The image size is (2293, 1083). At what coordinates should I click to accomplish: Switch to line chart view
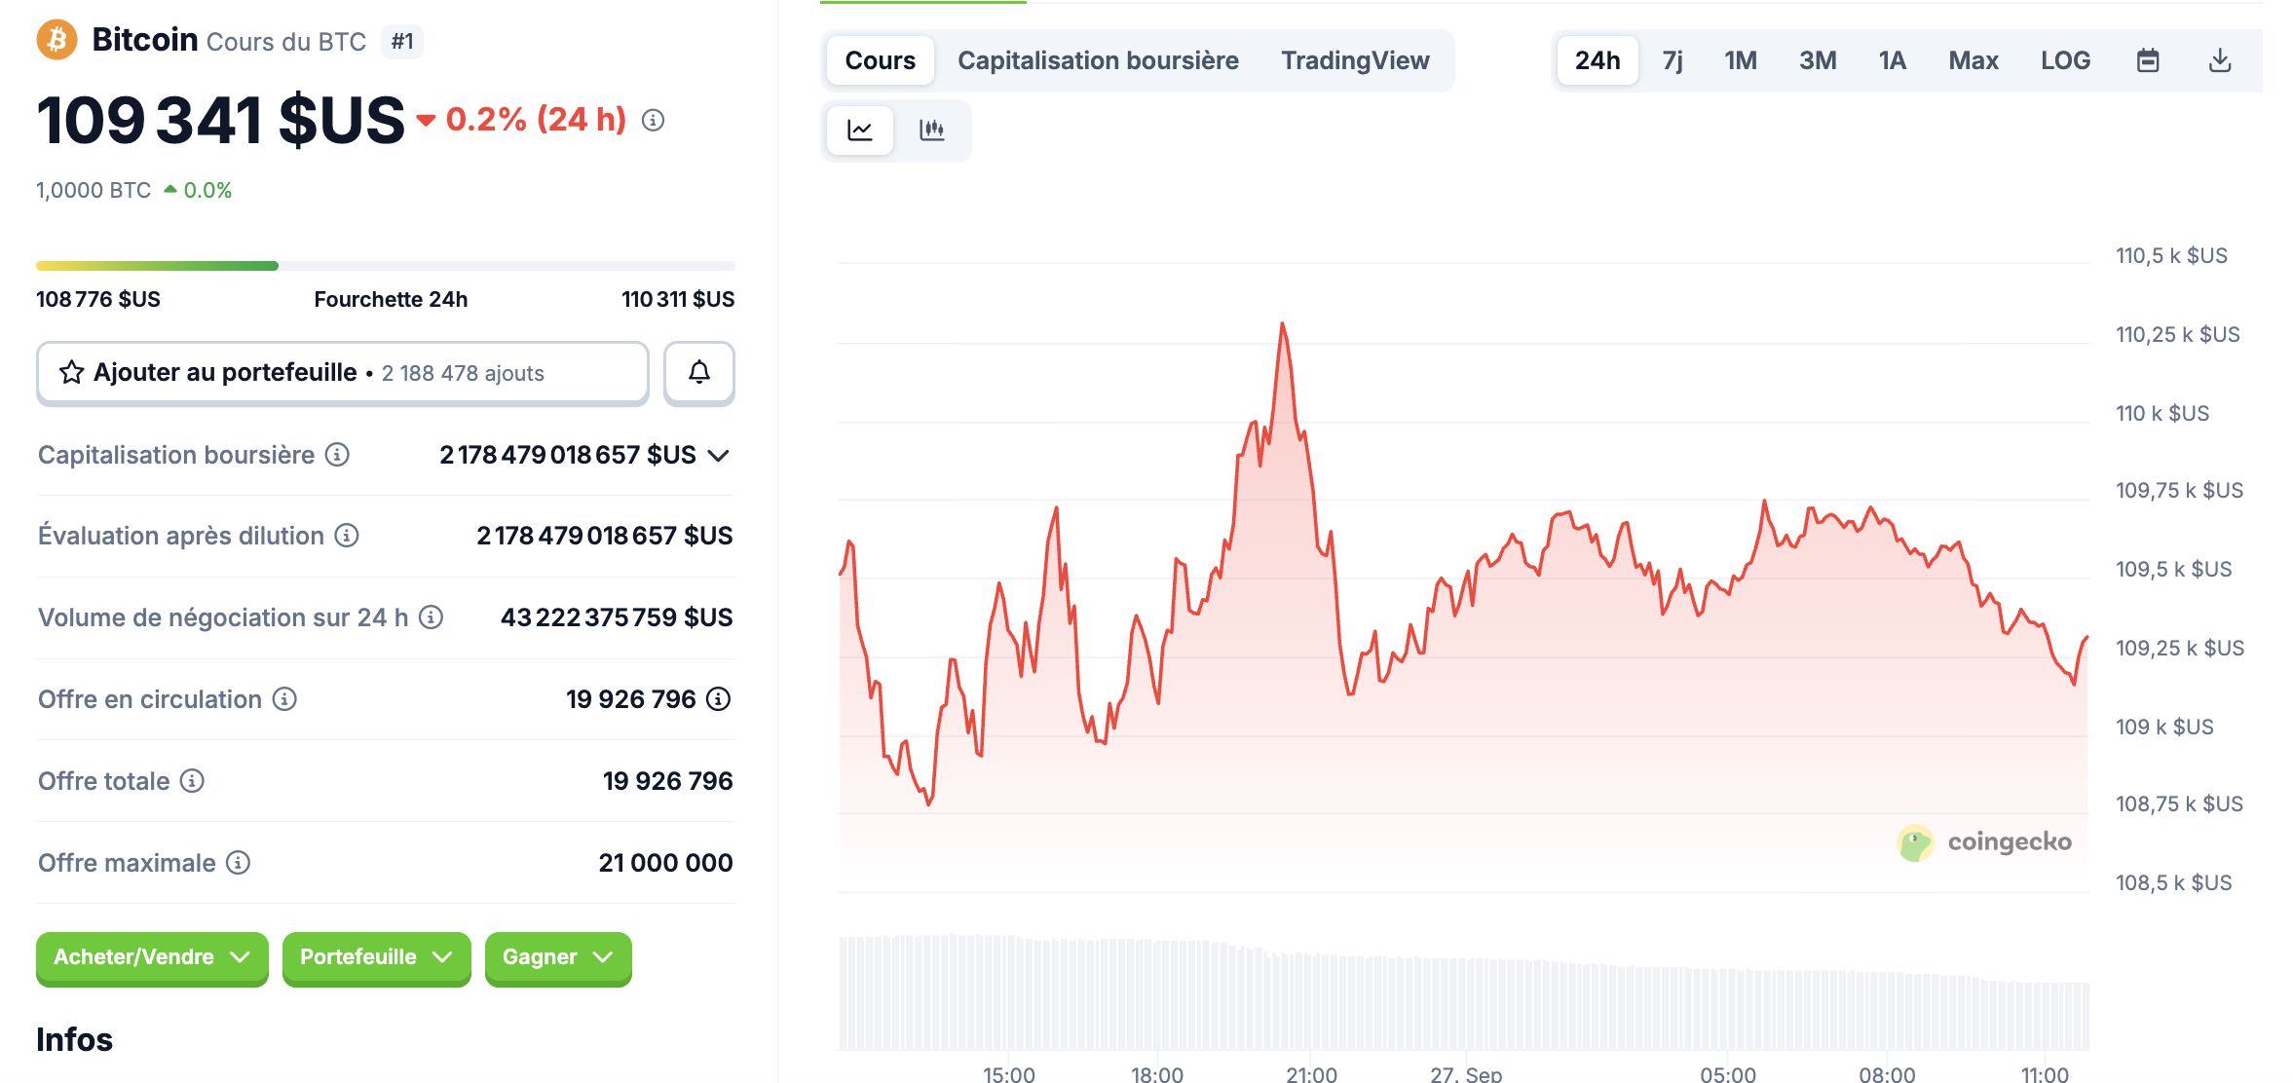pyautogui.click(x=860, y=130)
